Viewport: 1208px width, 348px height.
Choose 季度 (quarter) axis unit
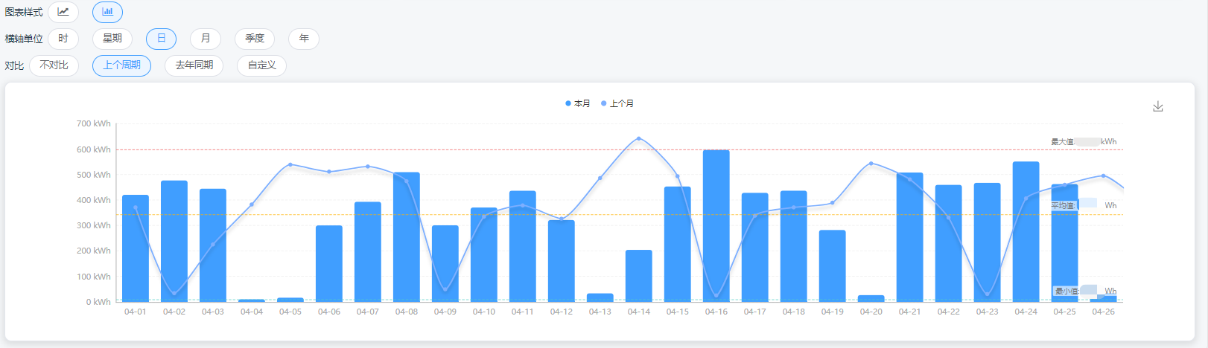(x=255, y=39)
